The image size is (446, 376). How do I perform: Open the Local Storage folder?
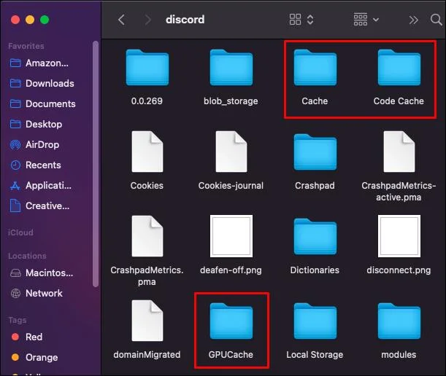coord(315,321)
